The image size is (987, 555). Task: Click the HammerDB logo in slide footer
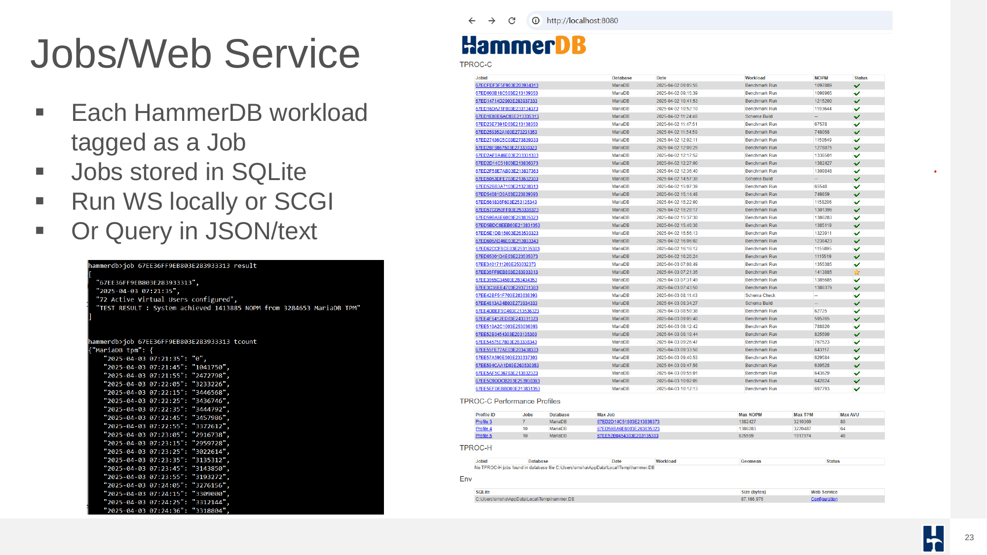[x=933, y=538]
